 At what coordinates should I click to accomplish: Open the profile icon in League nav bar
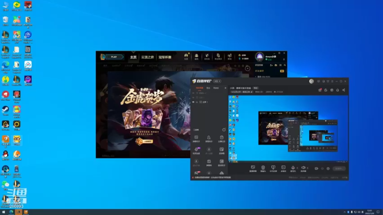pos(186,56)
